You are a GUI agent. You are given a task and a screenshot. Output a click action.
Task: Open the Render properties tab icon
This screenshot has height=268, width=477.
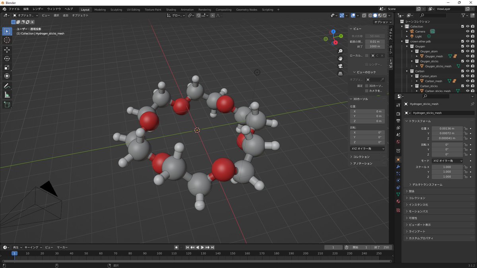coord(399,114)
